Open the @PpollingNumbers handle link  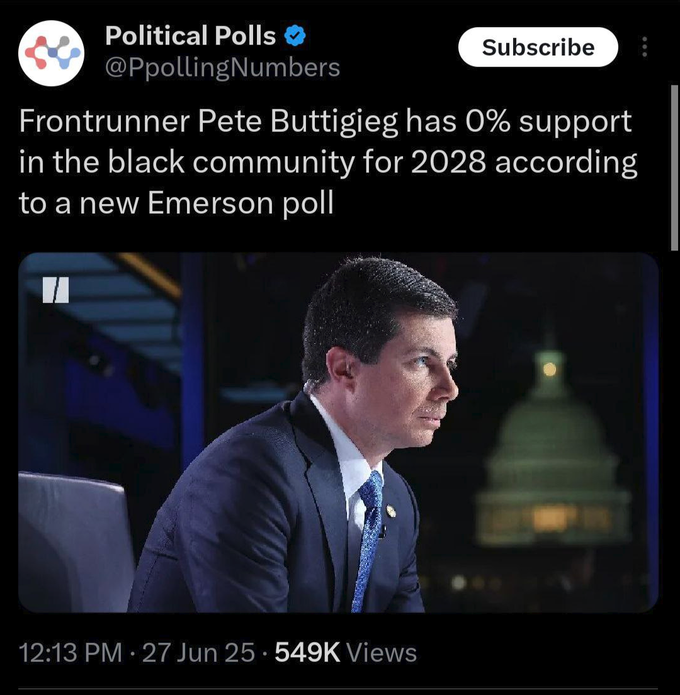point(222,68)
